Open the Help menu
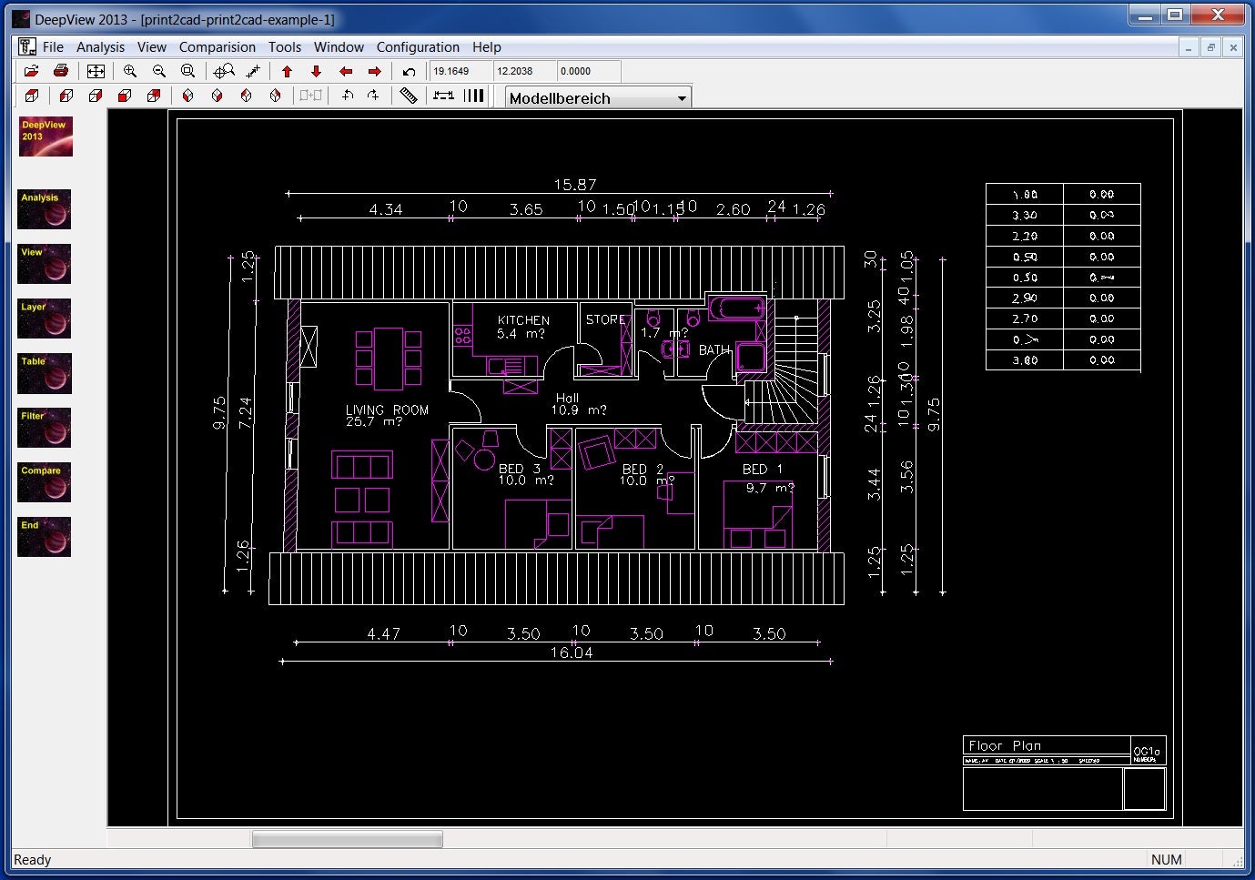Image resolution: width=1255 pixels, height=880 pixels. (487, 47)
